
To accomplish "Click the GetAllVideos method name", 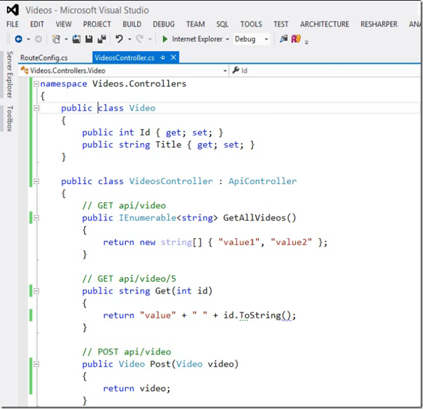I will click(254, 218).
